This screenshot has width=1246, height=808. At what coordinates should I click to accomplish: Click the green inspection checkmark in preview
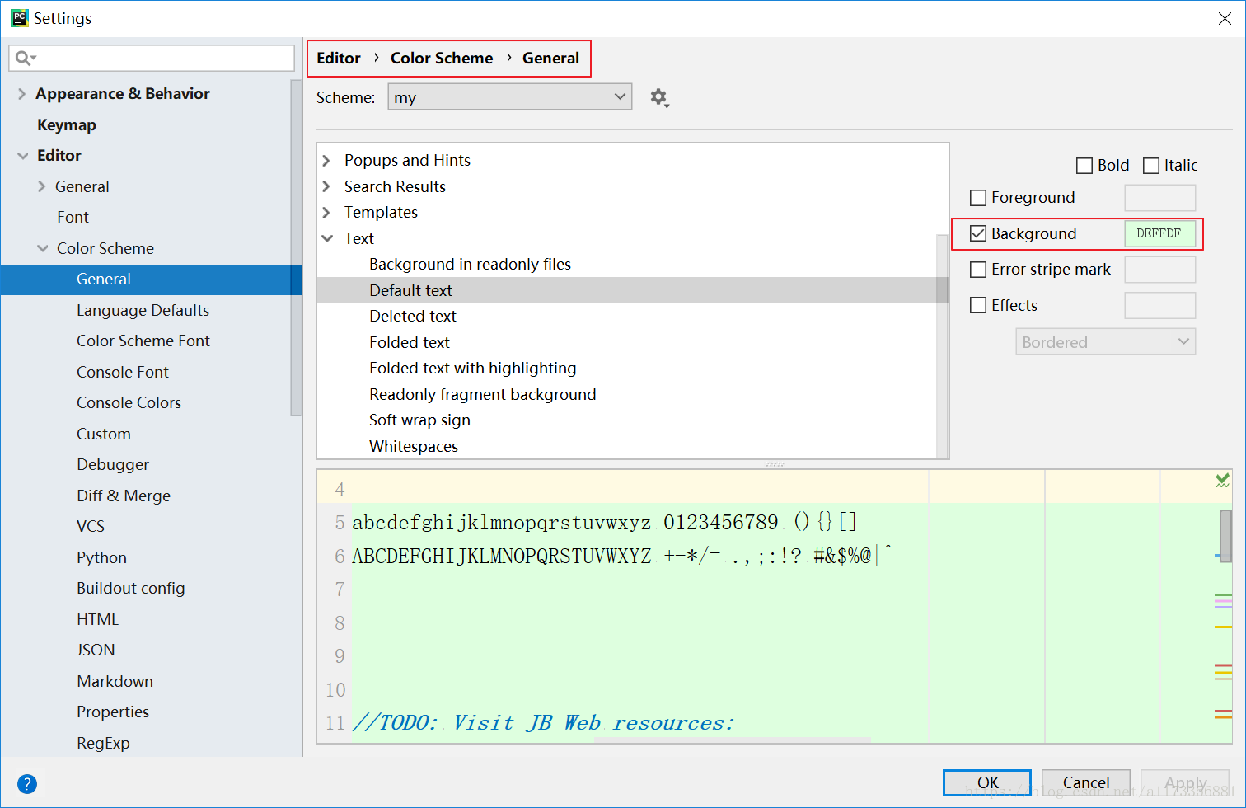tap(1222, 480)
